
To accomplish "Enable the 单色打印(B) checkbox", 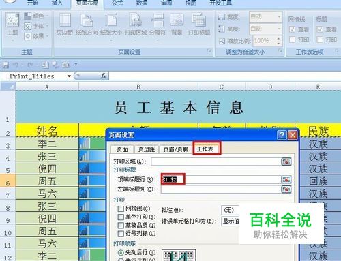I will click(121, 217).
